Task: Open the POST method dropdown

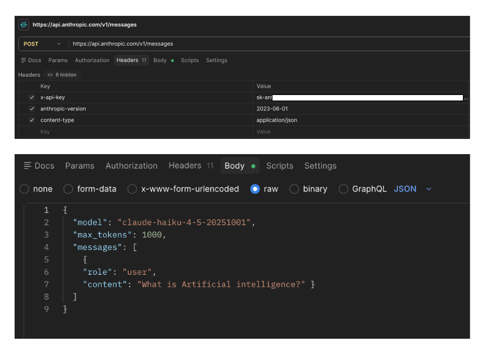Action: click(x=43, y=44)
